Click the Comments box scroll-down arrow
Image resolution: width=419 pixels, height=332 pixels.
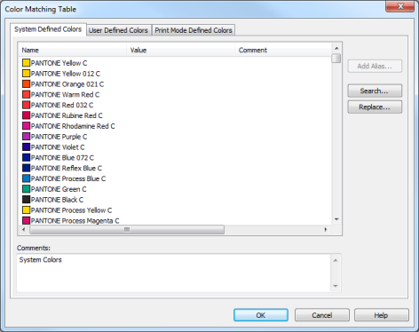point(336,286)
